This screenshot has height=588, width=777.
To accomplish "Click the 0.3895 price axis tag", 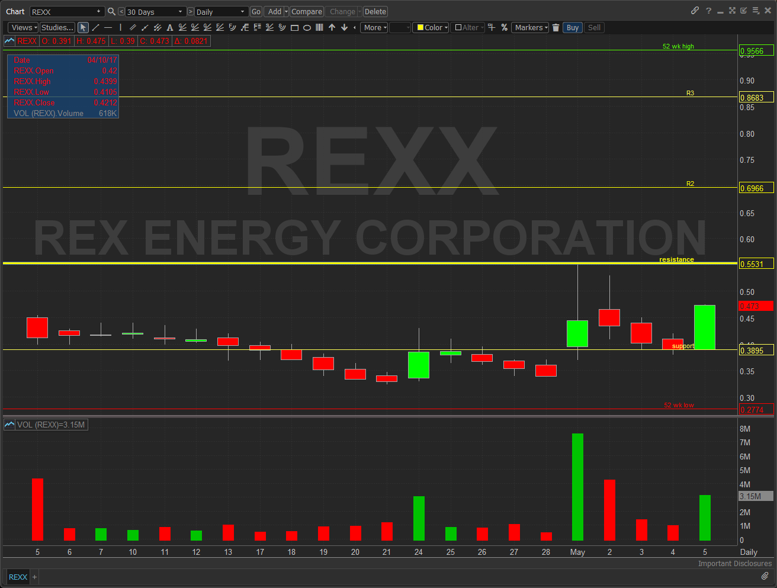I will [756, 351].
